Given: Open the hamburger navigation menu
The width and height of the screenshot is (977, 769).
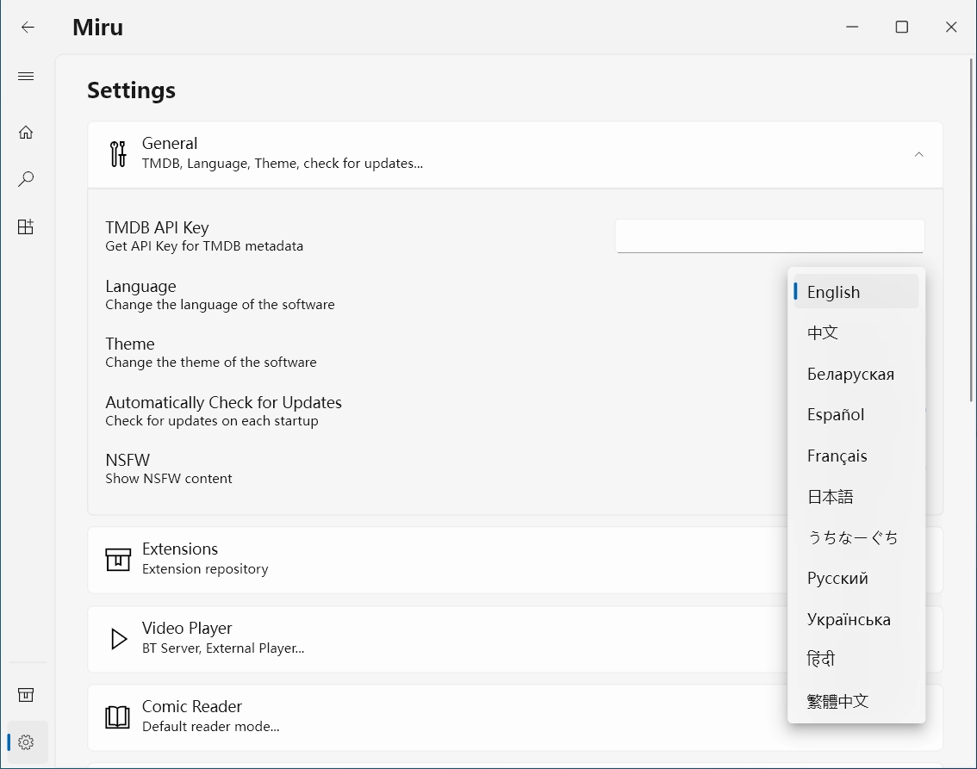Looking at the screenshot, I should tap(26, 77).
